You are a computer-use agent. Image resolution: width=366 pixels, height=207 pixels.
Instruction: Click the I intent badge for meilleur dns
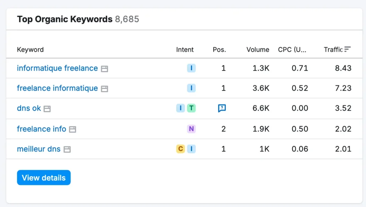pyautogui.click(x=192, y=149)
